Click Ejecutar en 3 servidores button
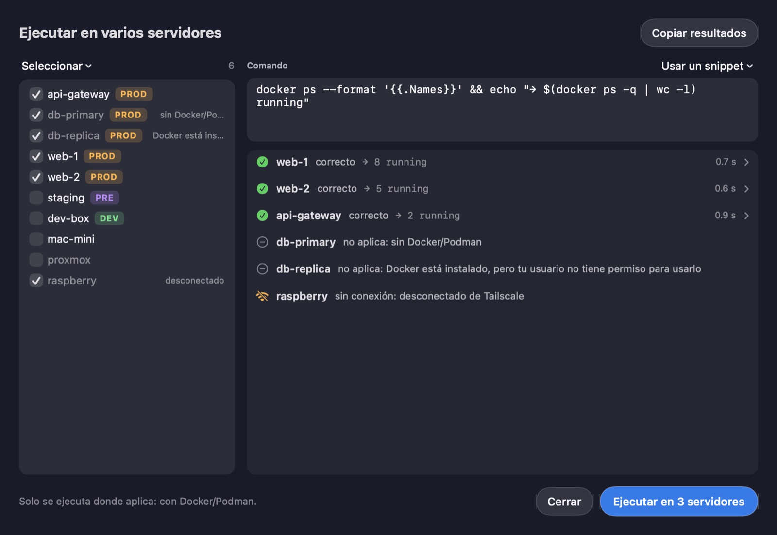777x535 pixels. click(678, 502)
